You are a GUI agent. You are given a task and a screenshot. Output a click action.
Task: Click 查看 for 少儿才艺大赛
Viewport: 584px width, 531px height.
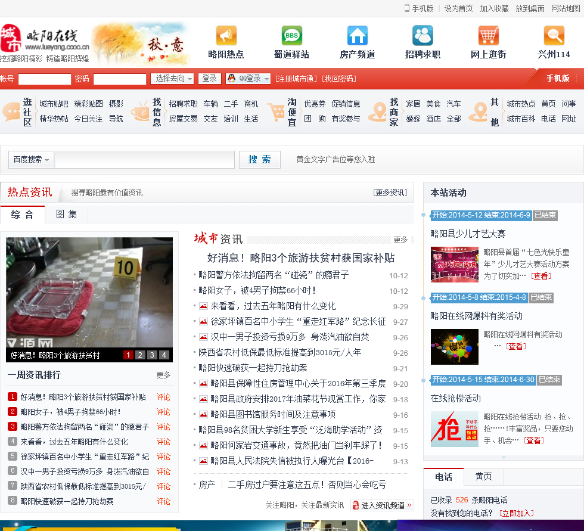[541, 276]
